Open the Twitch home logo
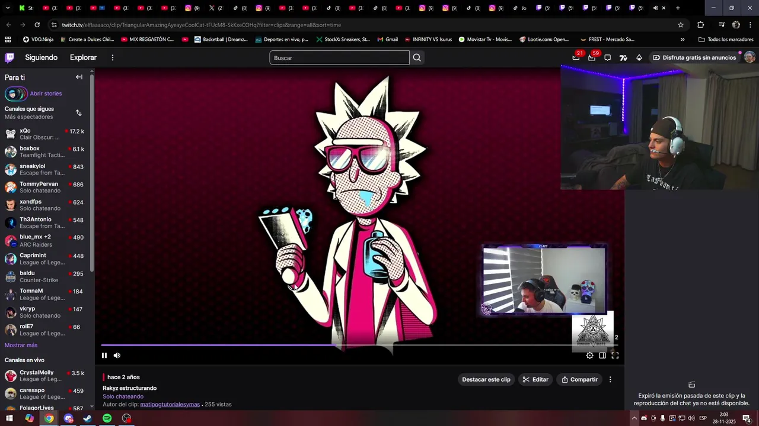This screenshot has width=759, height=426. [x=9, y=57]
